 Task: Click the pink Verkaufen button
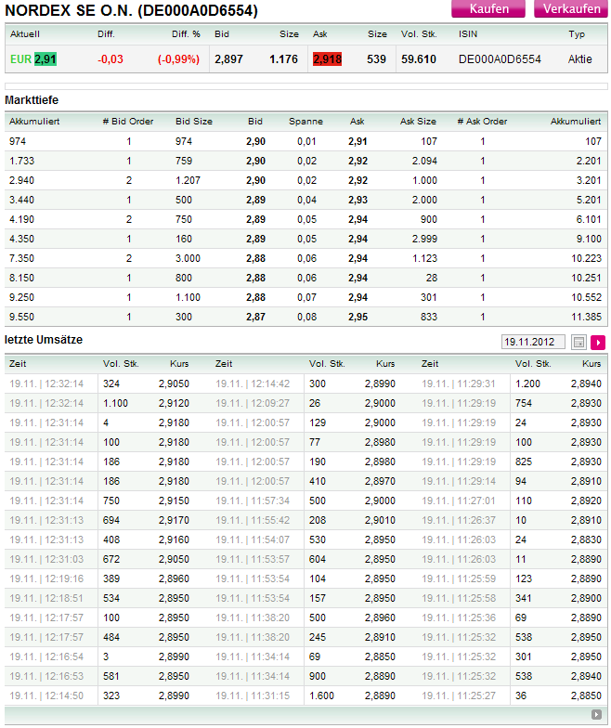tap(570, 9)
